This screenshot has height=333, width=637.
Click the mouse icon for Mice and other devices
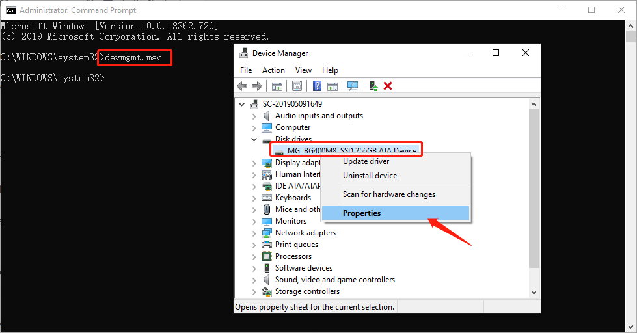(267, 209)
